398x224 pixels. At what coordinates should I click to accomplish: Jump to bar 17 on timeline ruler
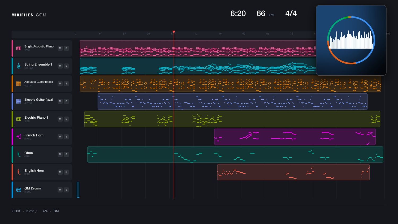tap(124, 34)
